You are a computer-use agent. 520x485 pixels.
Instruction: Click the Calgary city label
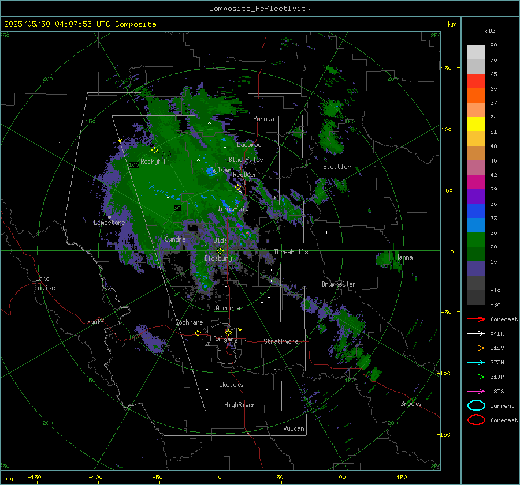coord(225,339)
